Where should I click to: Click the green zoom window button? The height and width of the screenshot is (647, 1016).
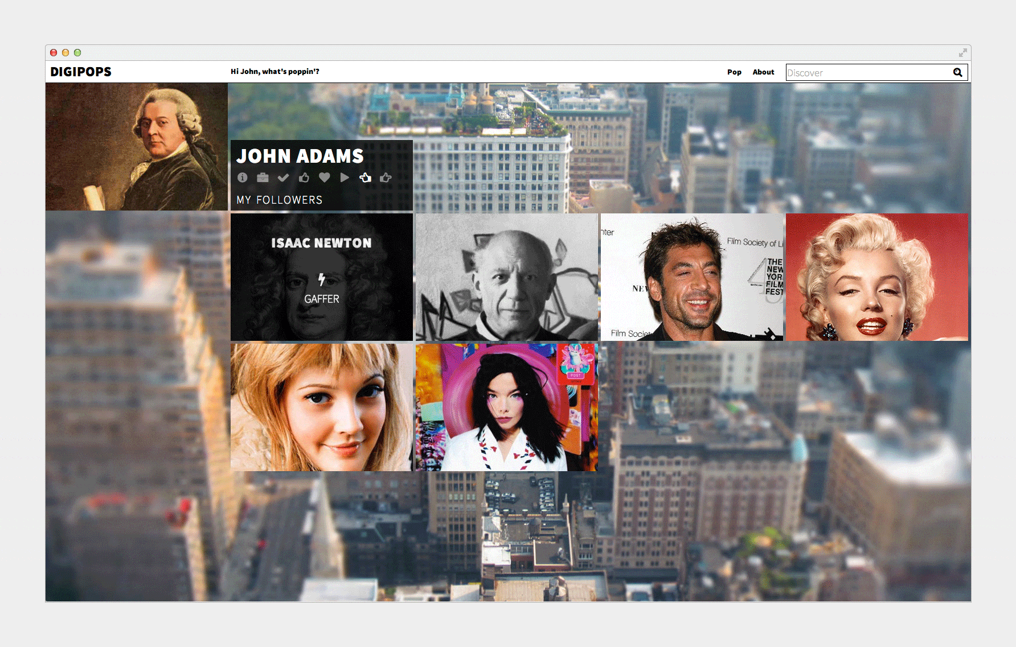(x=77, y=52)
